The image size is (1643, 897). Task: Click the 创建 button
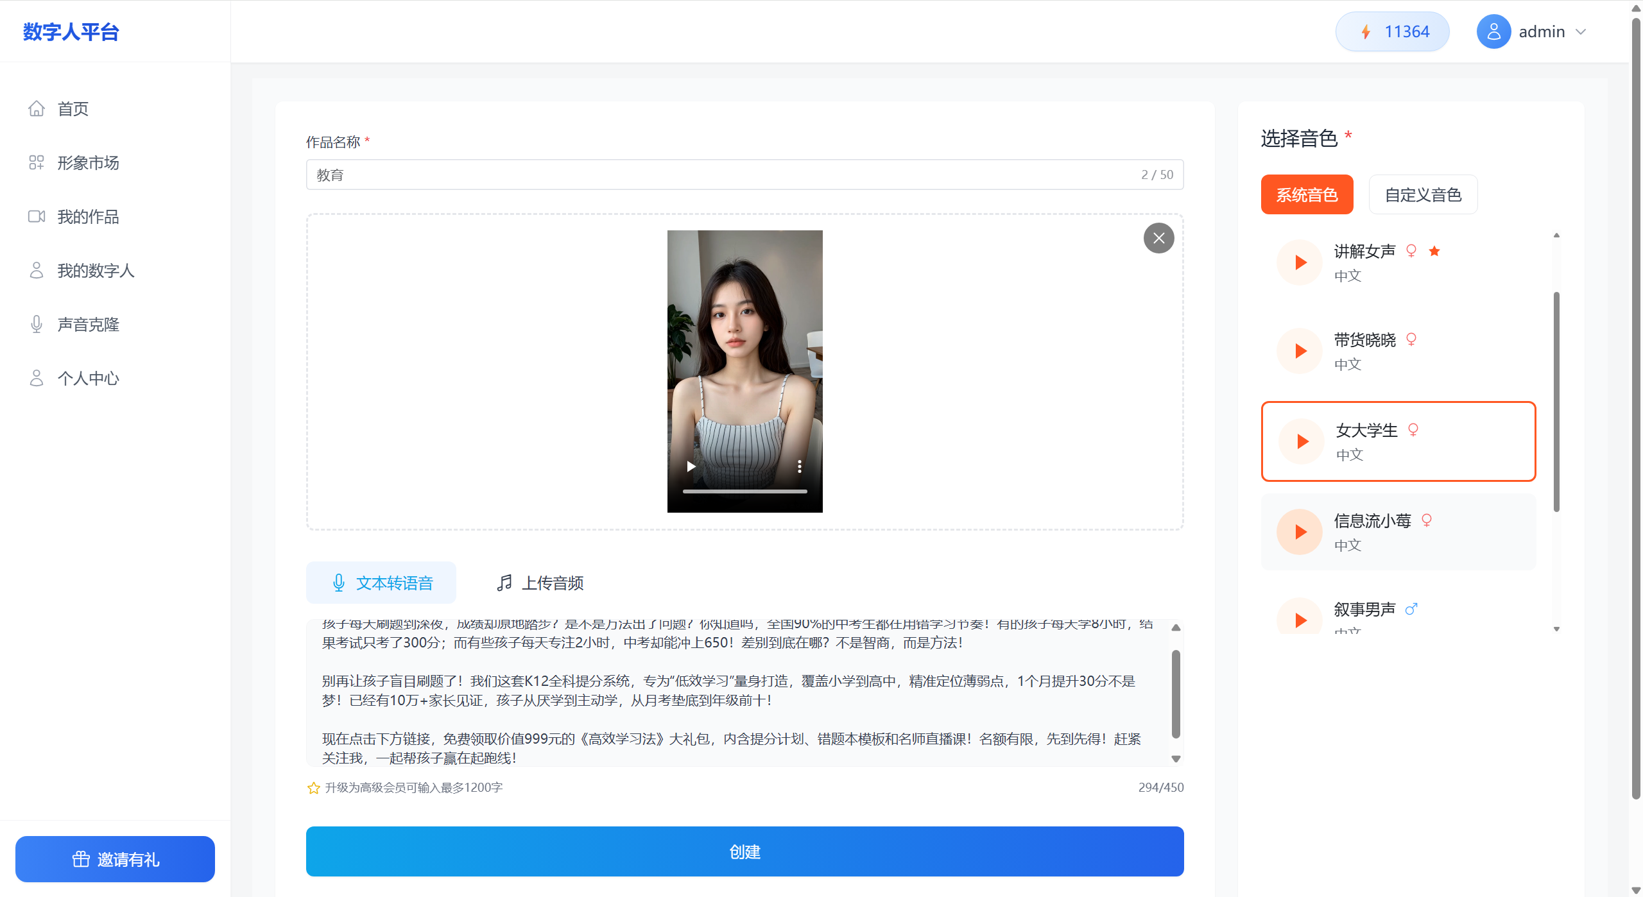pos(744,851)
